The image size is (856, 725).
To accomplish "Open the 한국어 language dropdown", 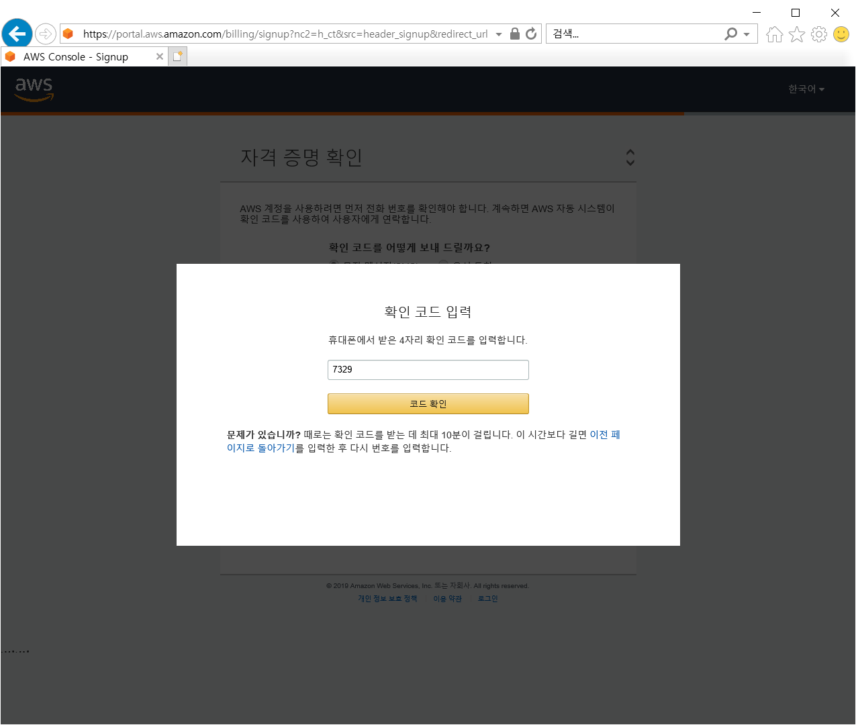I will tap(806, 89).
